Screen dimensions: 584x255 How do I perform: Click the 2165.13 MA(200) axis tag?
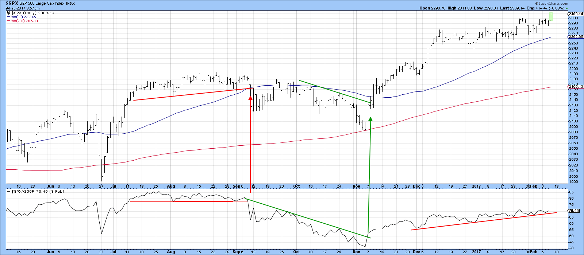pyautogui.click(x=576, y=87)
